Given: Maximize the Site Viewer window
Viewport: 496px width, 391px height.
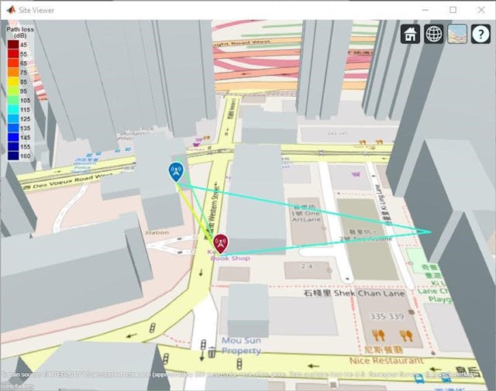Looking at the screenshot, I should coord(453,10).
